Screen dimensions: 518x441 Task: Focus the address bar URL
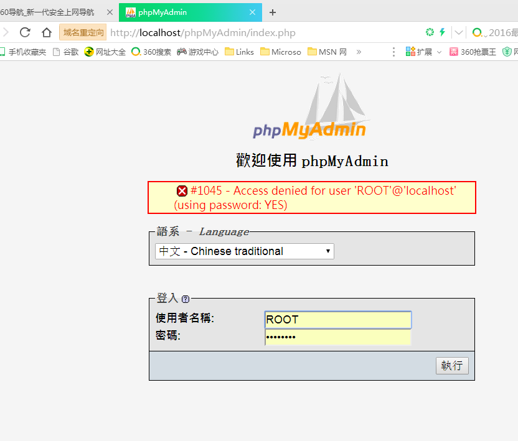coord(203,33)
